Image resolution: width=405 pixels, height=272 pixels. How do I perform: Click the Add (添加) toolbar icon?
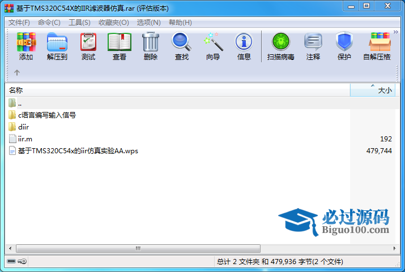click(26, 46)
